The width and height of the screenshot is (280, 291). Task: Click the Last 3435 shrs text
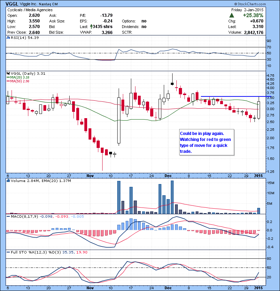coord(103,27)
